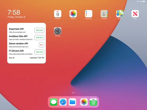Select the Important API row title
The image size is (147, 110).
coord(16,29)
